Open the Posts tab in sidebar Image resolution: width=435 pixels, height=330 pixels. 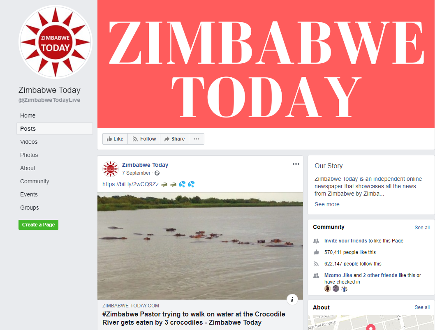[55, 129]
